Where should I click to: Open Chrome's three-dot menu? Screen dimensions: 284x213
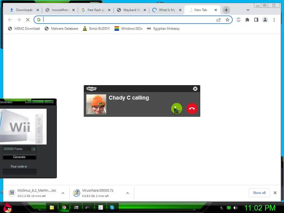click(274, 20)
